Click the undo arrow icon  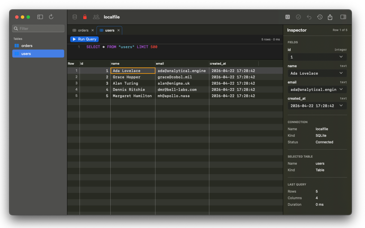coord(309,17)
